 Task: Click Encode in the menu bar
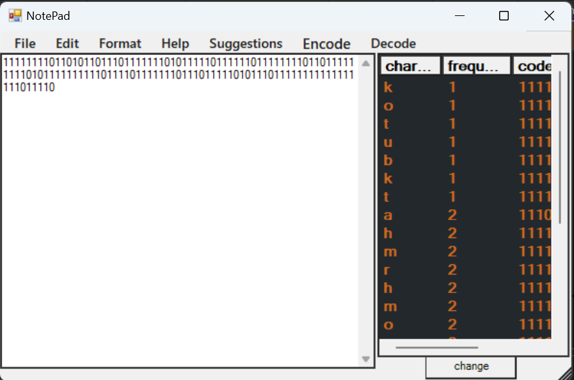coord(326,44)
